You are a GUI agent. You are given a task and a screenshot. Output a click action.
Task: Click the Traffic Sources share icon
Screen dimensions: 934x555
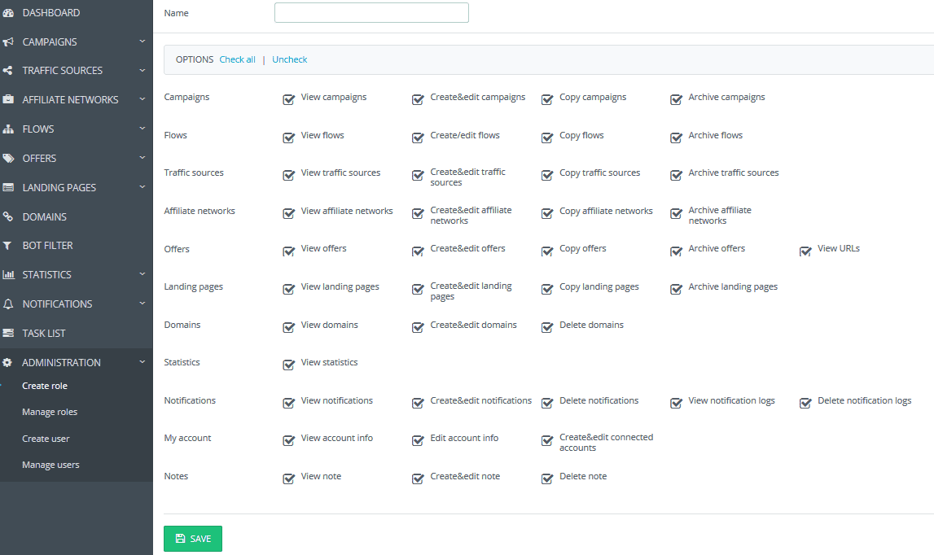tap(8, 70)
